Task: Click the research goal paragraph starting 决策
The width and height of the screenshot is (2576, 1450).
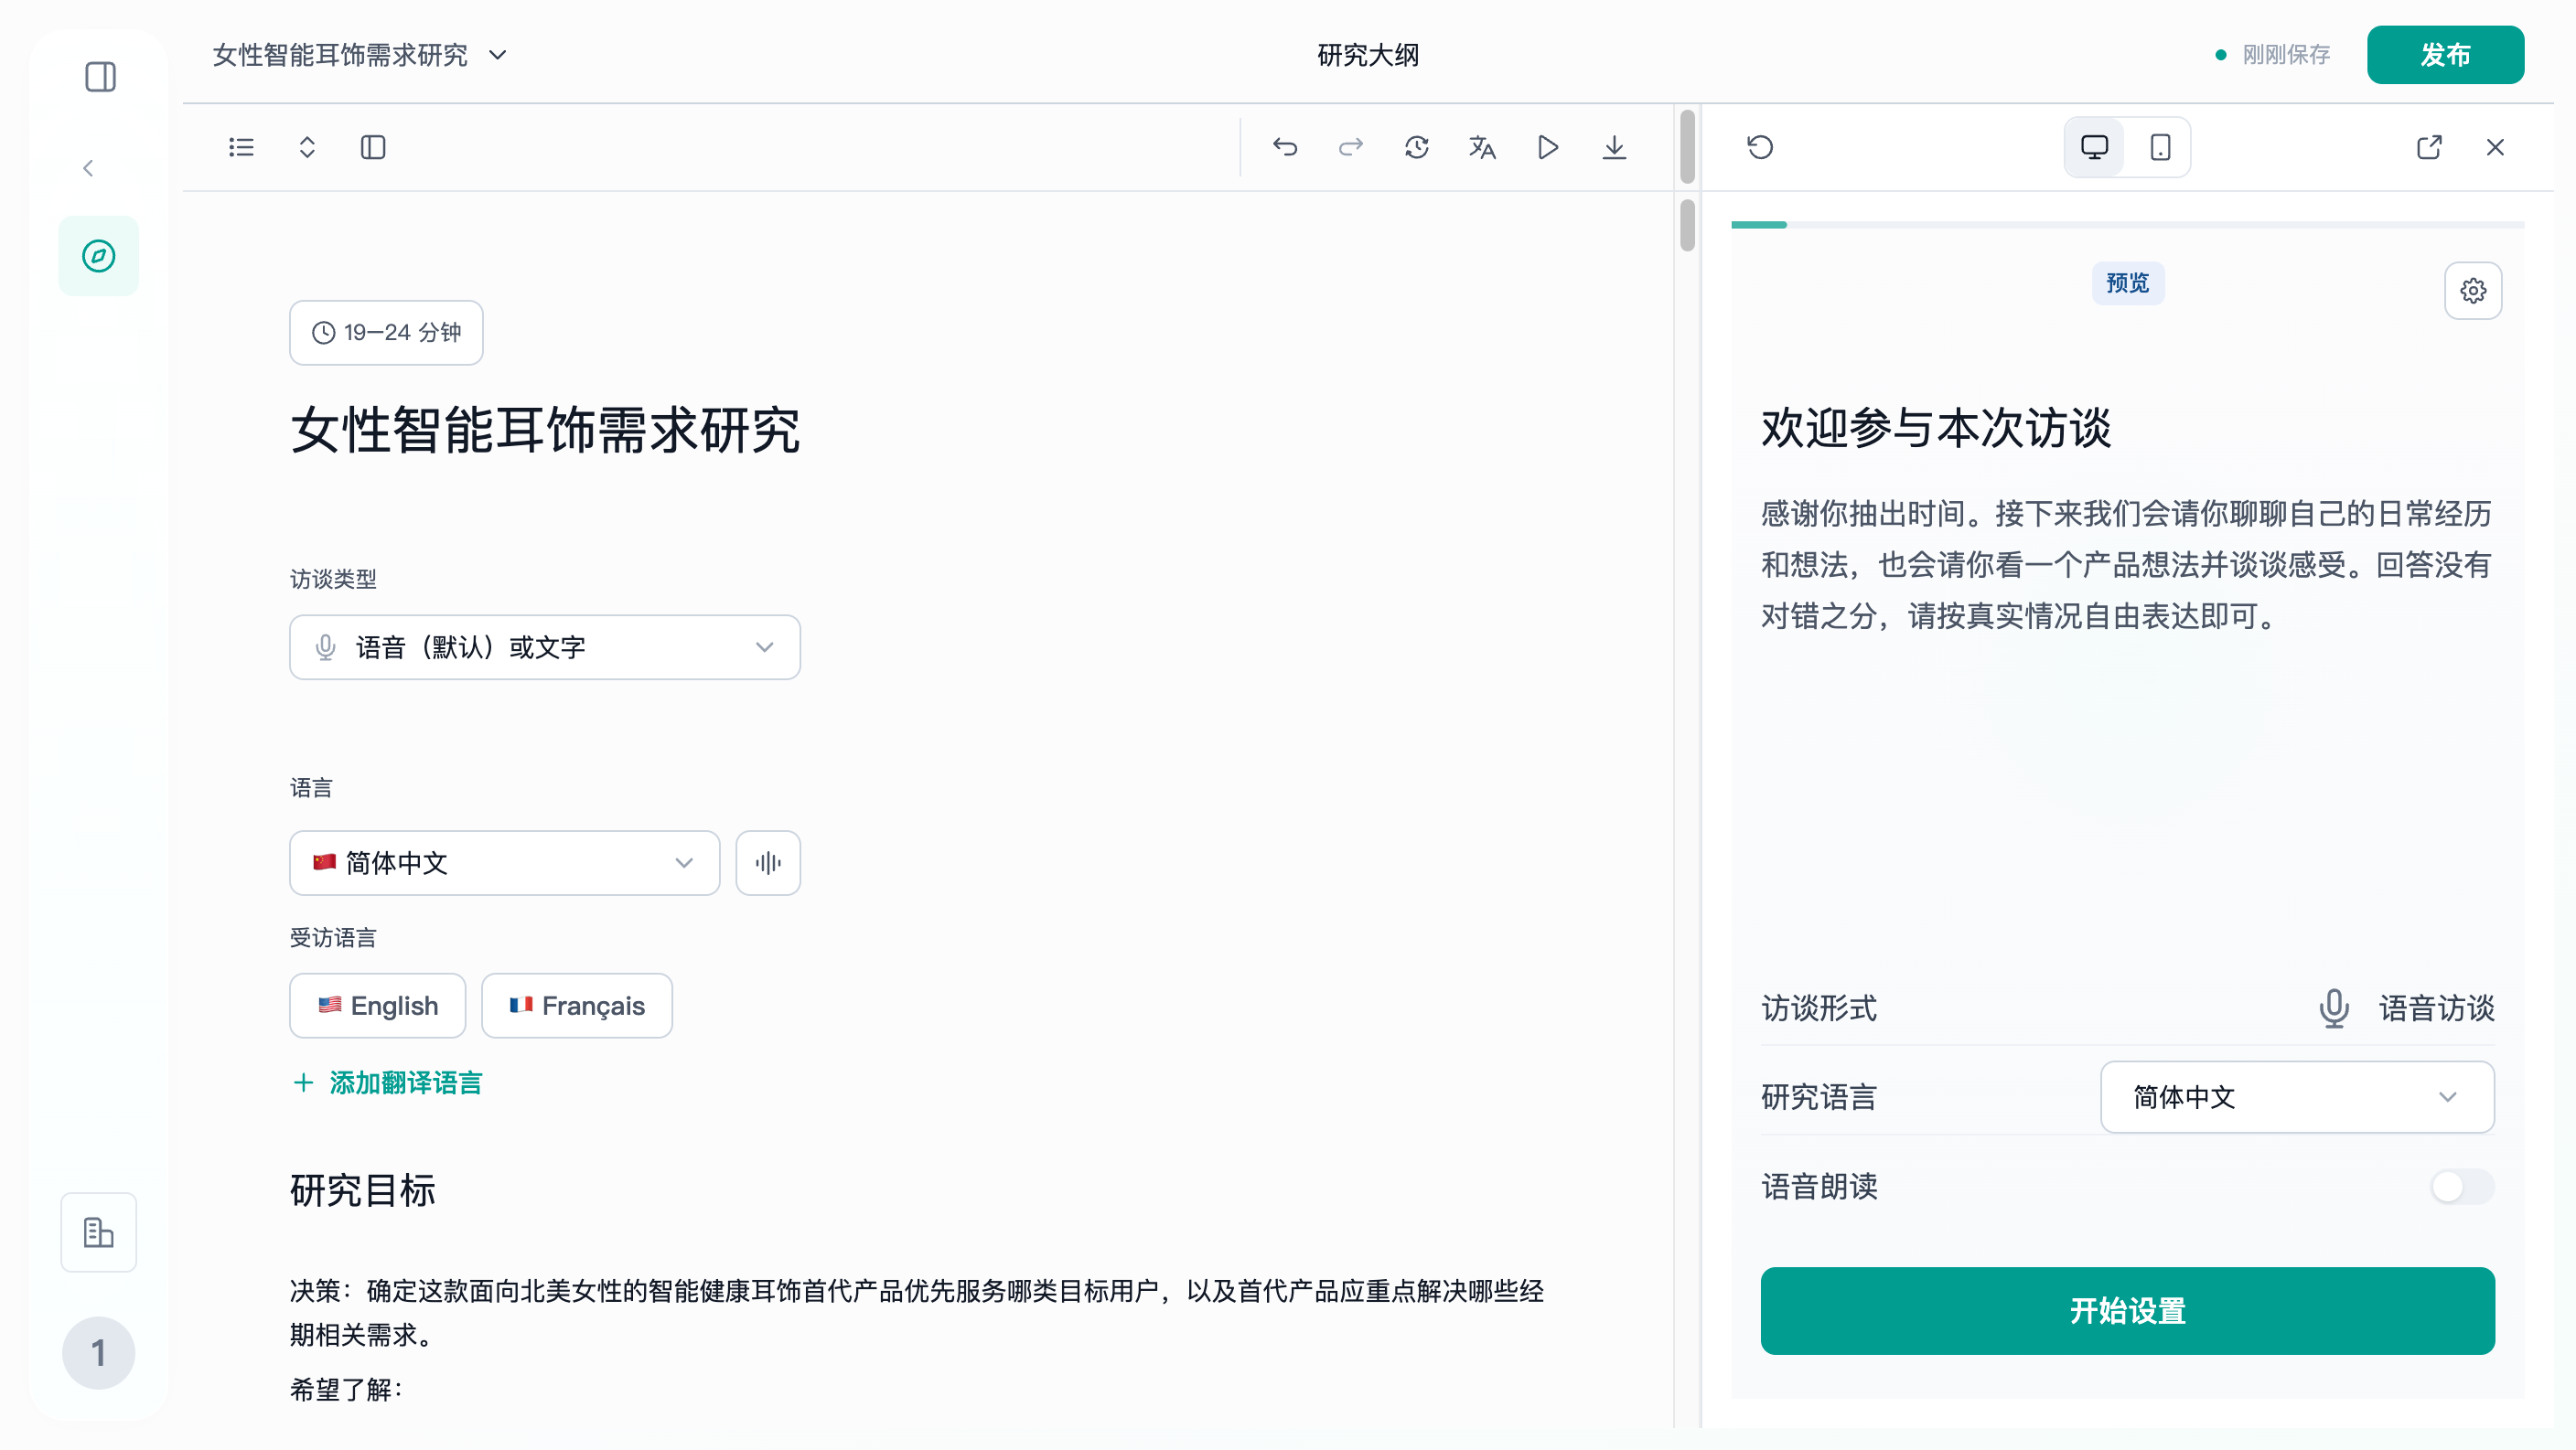Action: (917, 1312)
